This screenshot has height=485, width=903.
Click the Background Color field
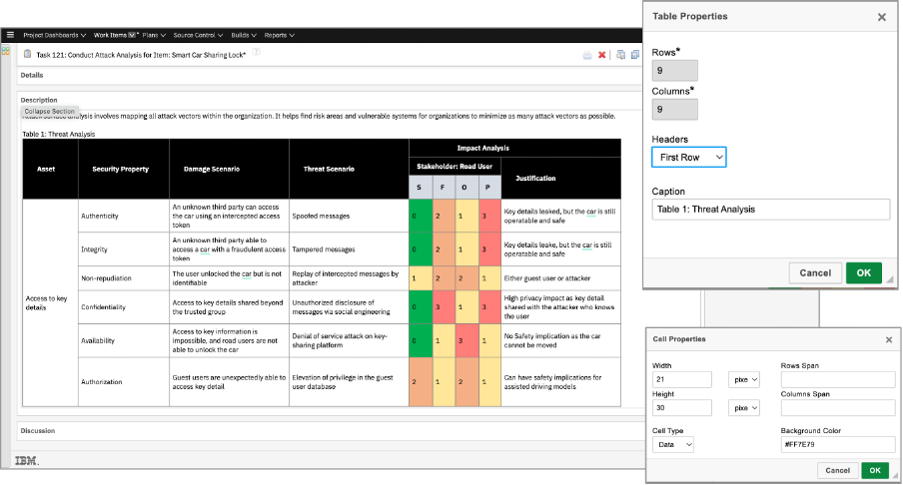[x=837, y=444]
